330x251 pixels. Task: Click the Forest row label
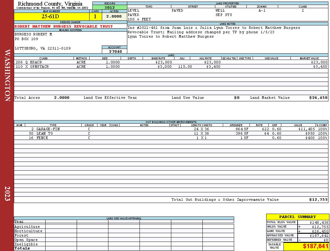(21, 235)
